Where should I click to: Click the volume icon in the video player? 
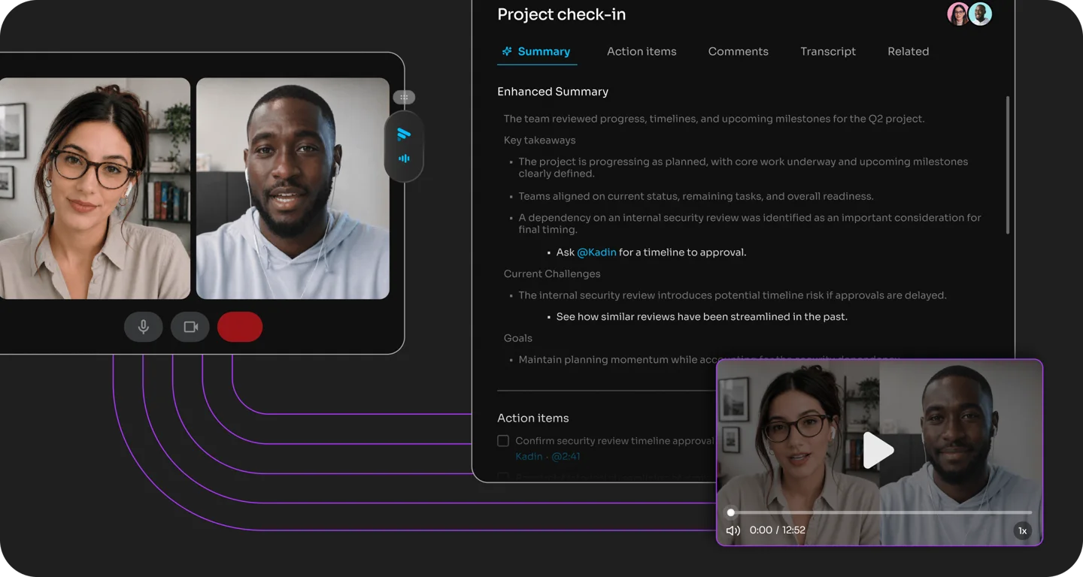pyautogui.click(x=733, y=530)
